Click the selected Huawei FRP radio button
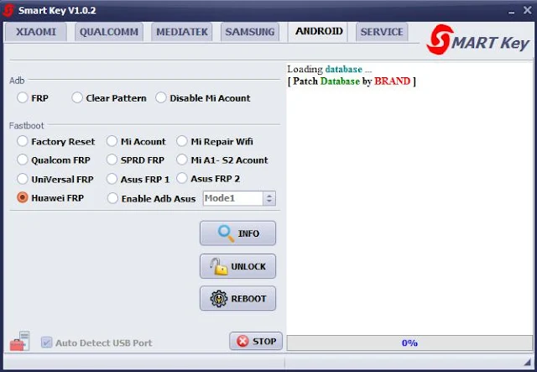Screen dimensions: 537x372 click(x=50, y=198)
